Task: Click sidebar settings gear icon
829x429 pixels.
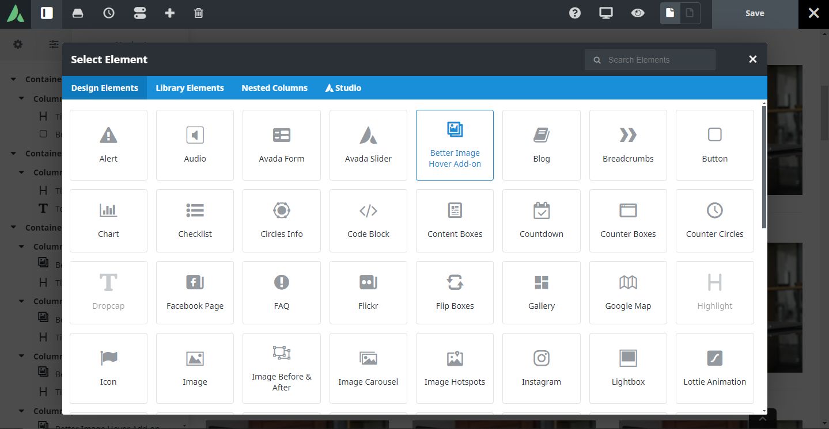Action: (x=18, y=44)
